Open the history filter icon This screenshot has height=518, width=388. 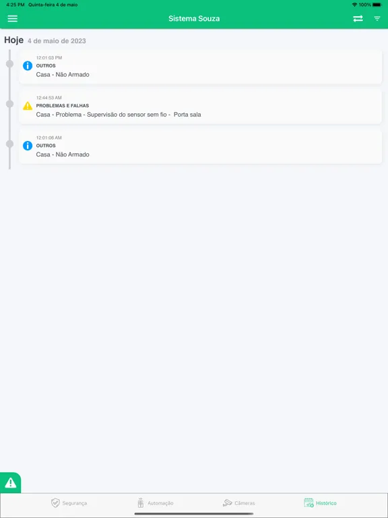[x=377, y=19]
